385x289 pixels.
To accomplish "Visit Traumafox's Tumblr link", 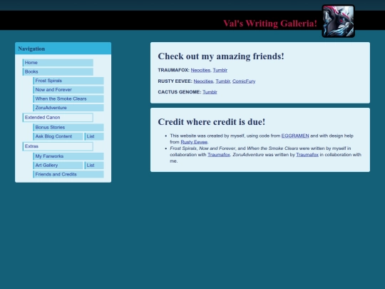I will [x=220, y=70].
